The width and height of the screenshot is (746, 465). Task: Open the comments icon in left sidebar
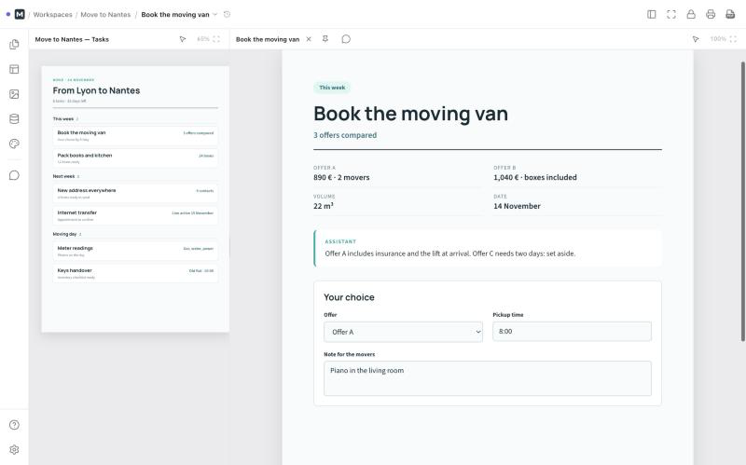coord(14,175)
